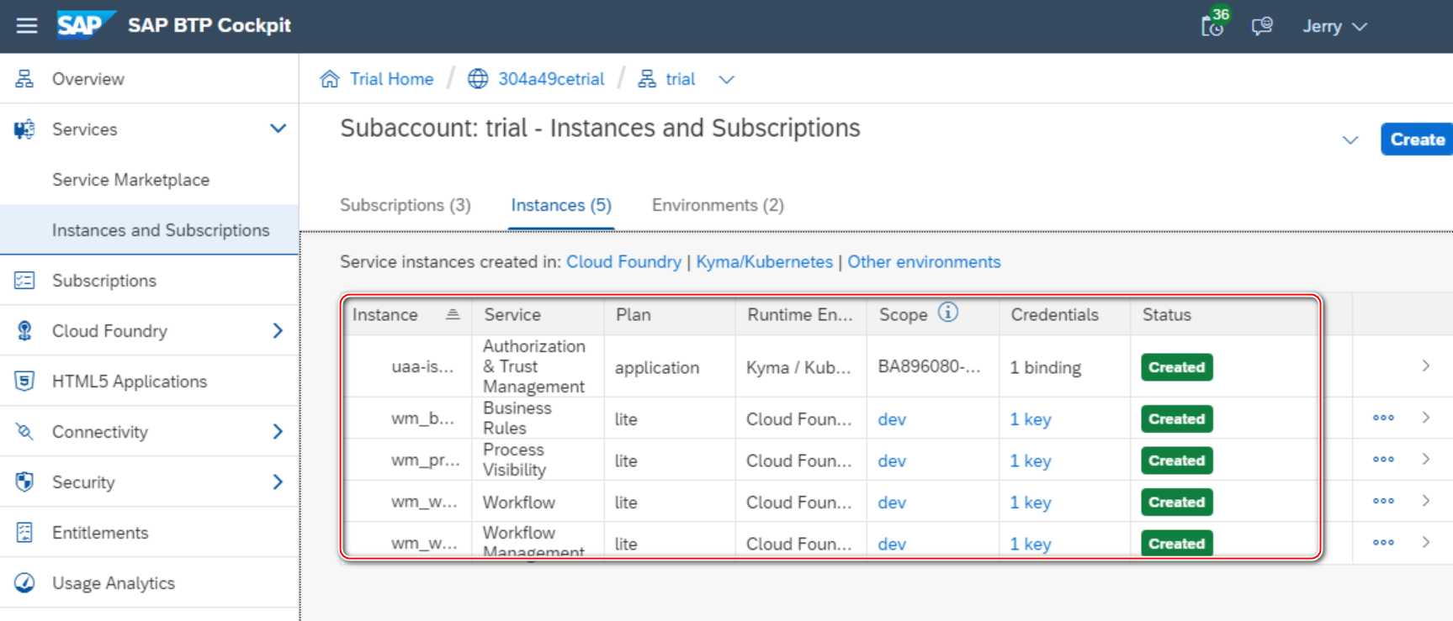Click the notifications icon with badge 36
This screenshot has width=1453, height=621.
(x=1213, y=25)
